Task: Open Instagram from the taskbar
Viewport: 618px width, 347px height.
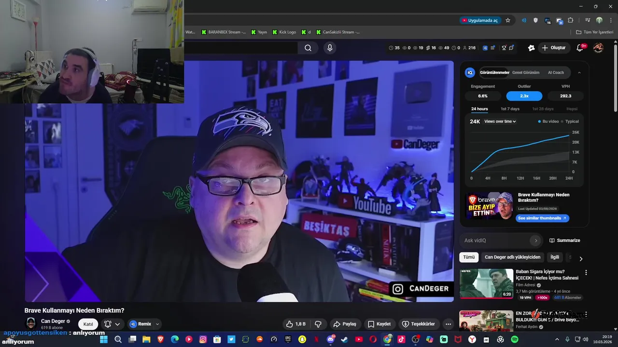Action: pos(203,339)
